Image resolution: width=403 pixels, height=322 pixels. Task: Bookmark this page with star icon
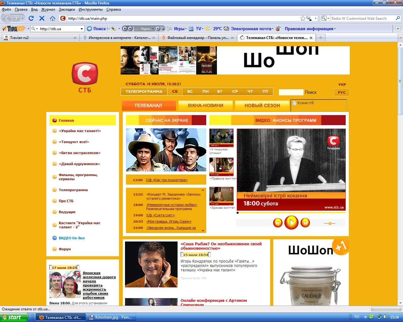(303, 18)
